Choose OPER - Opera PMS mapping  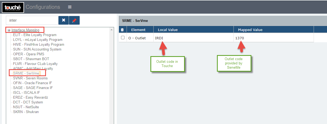(25, 54)
